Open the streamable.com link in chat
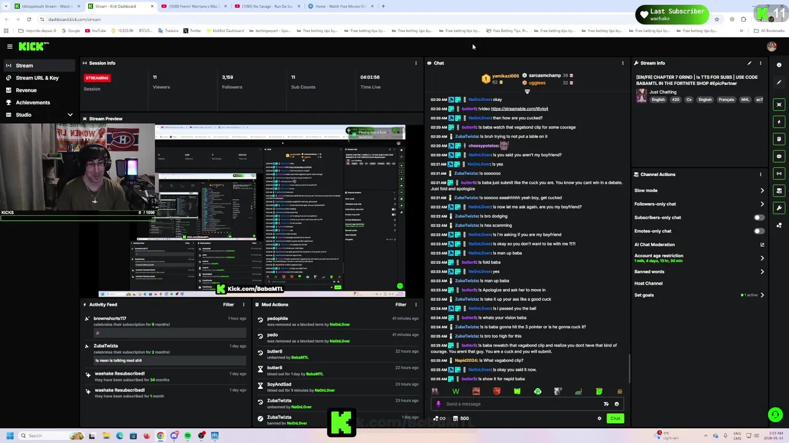Image resolution: width=789 pixels, height=443 pixels. 519,109
